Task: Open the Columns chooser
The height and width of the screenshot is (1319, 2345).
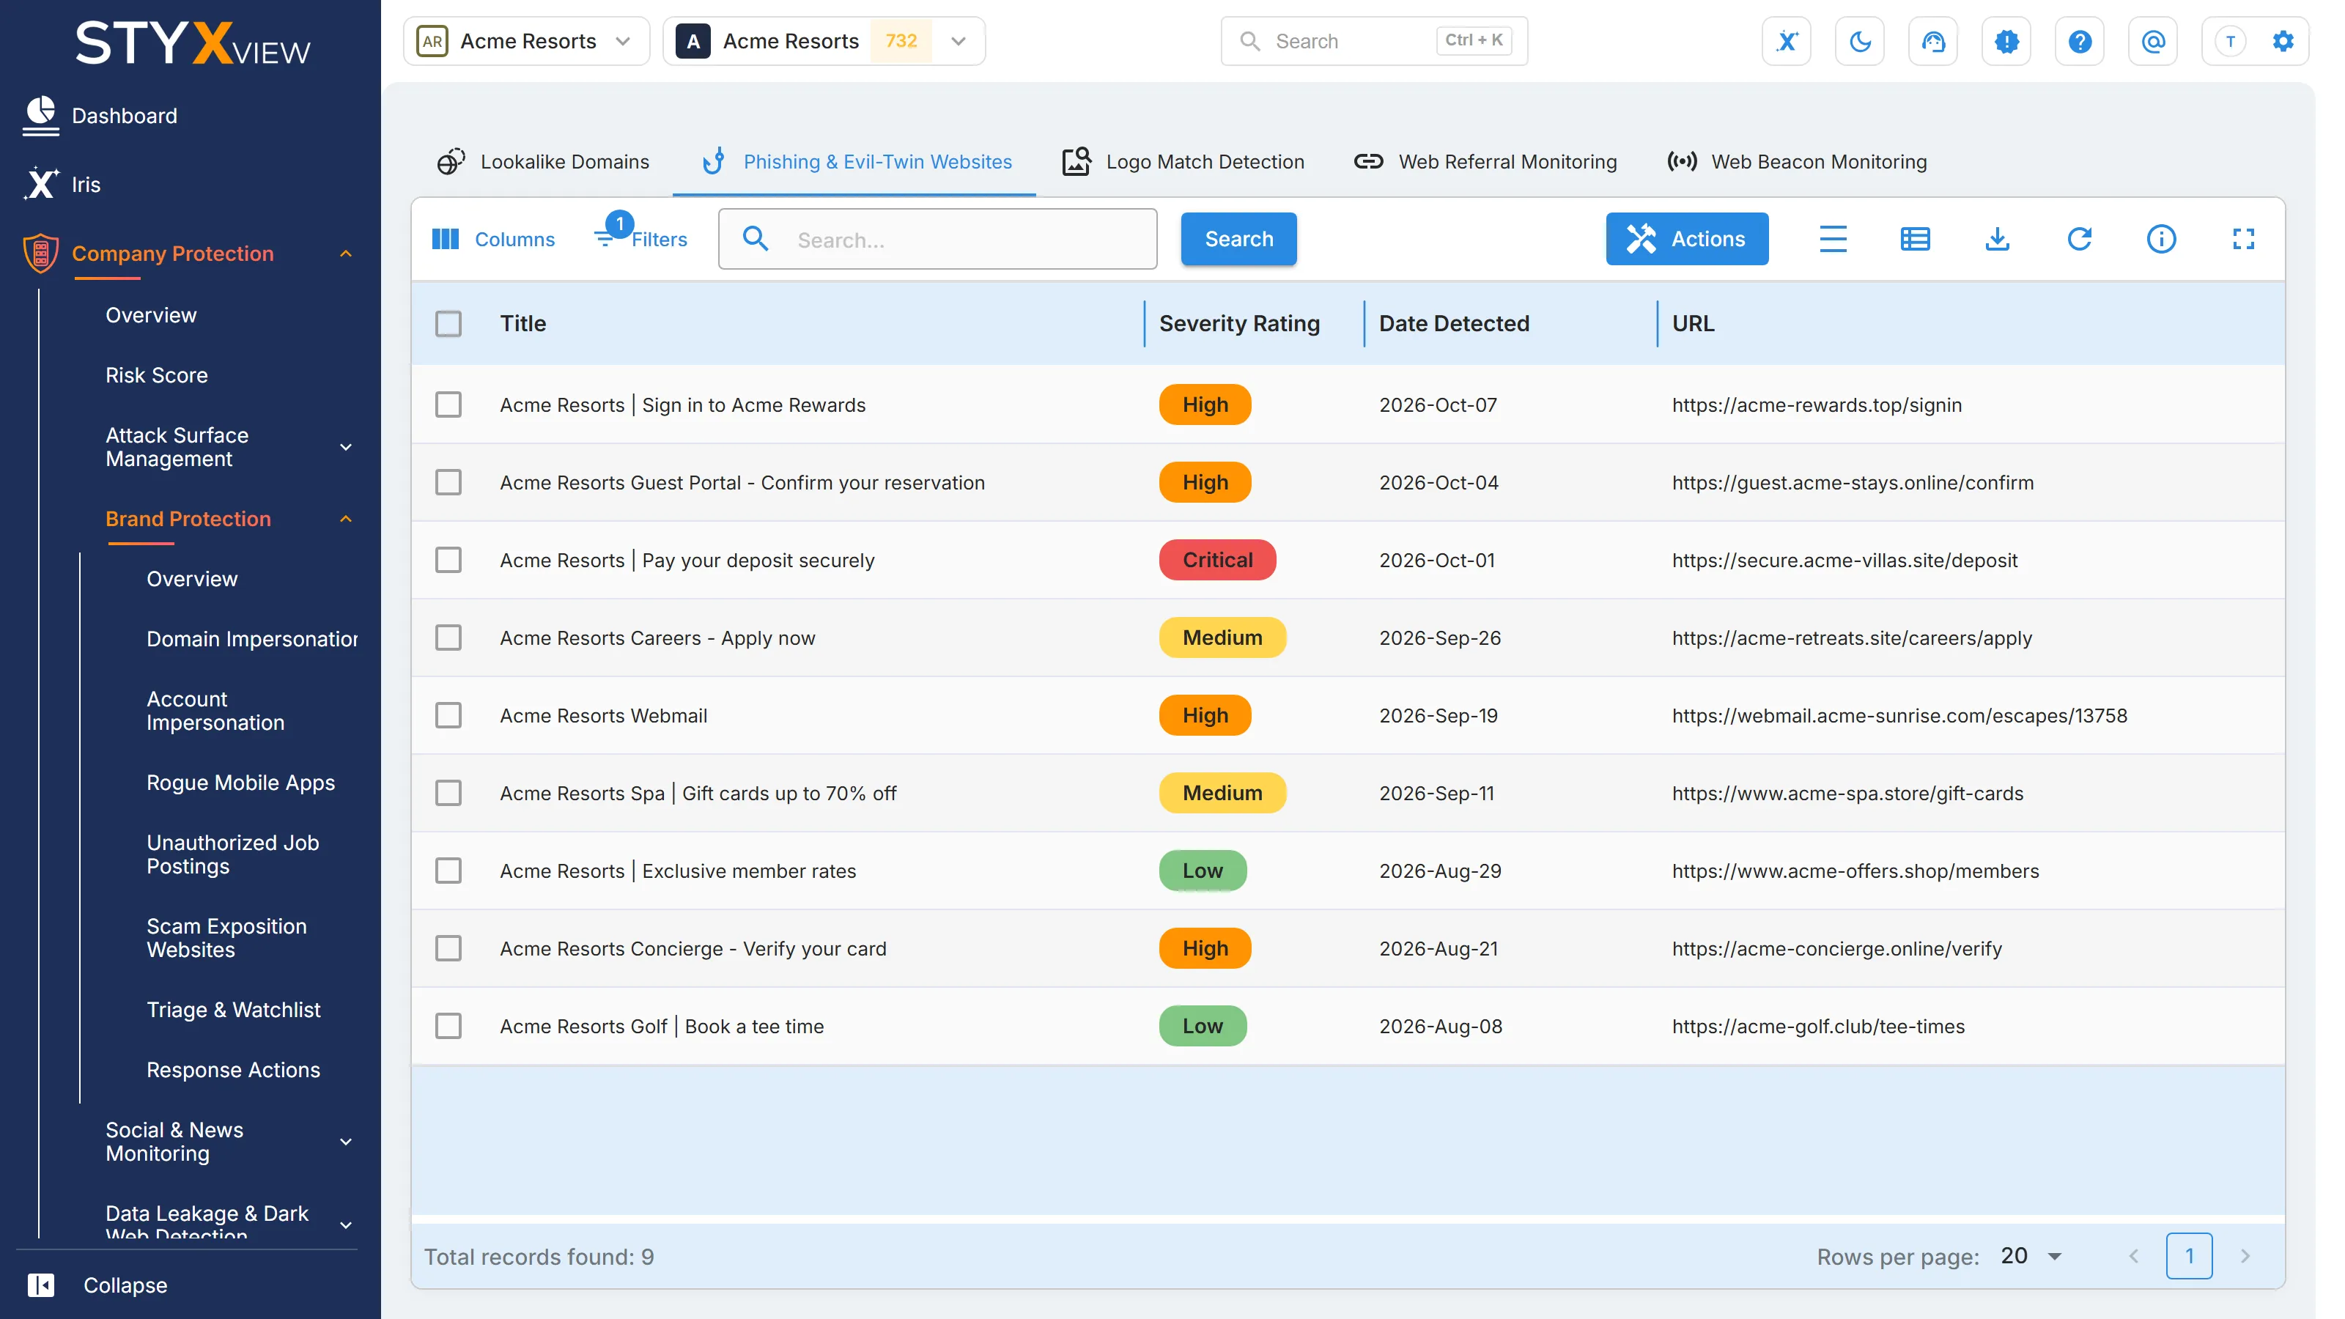Action: click(492, 240)
